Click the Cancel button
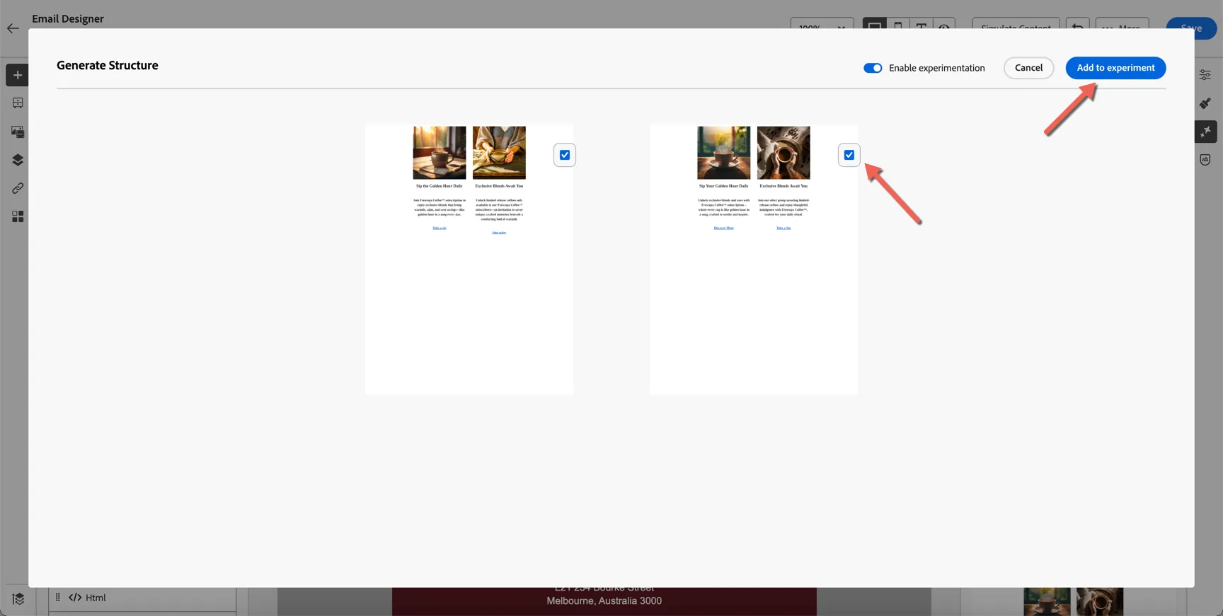 tap(1028, 68)
